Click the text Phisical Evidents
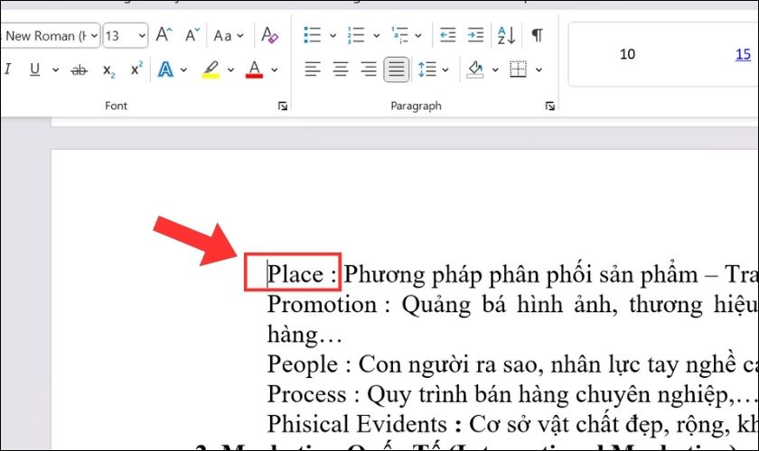This screenshot has width=759, height=451. pyautogui.click(x=357, y=424)
